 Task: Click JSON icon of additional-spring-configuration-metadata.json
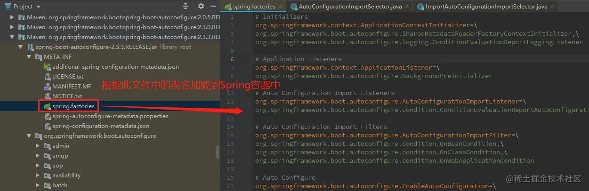pyautogui.click(x=47, y=66)
